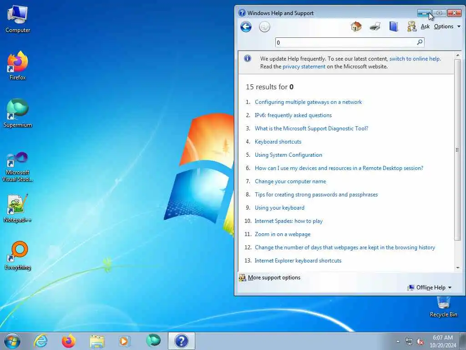Maximize the Help and Support window
466x350 pixels.
click(x=439, y=13)
